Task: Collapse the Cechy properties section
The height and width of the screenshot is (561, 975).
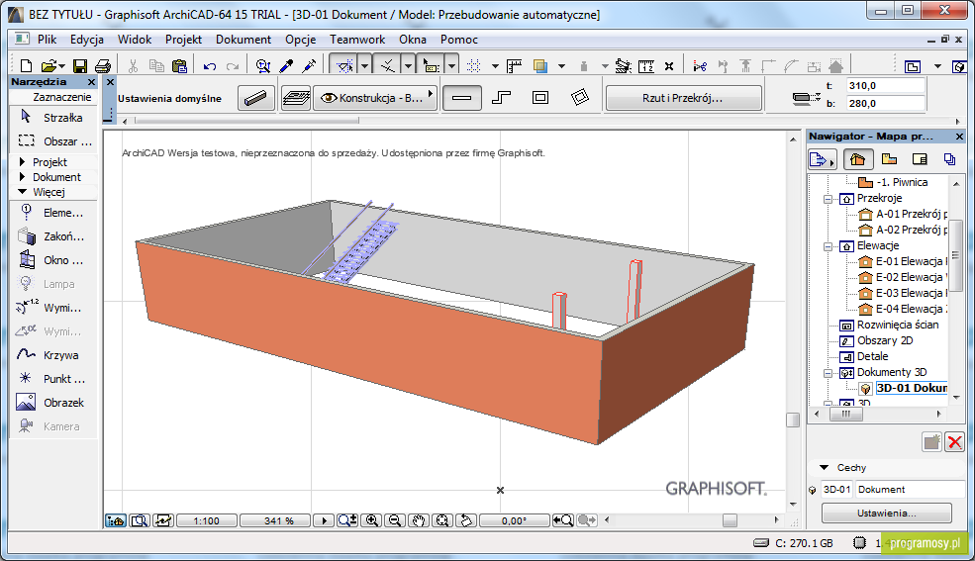Action: click(x=825, y=467)
